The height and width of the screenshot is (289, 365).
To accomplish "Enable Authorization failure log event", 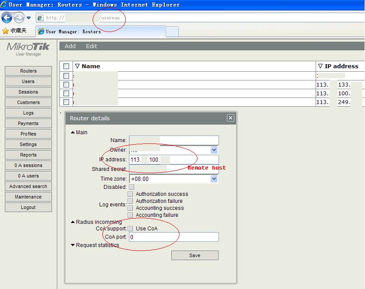I will click(130, 201).
